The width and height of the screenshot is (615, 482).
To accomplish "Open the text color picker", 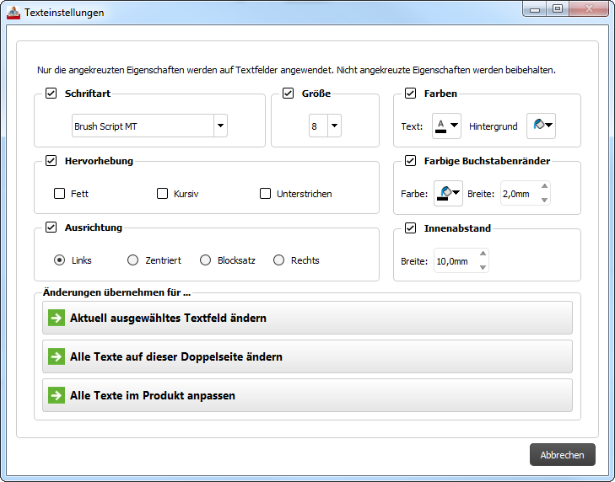I will click(446, 126).
